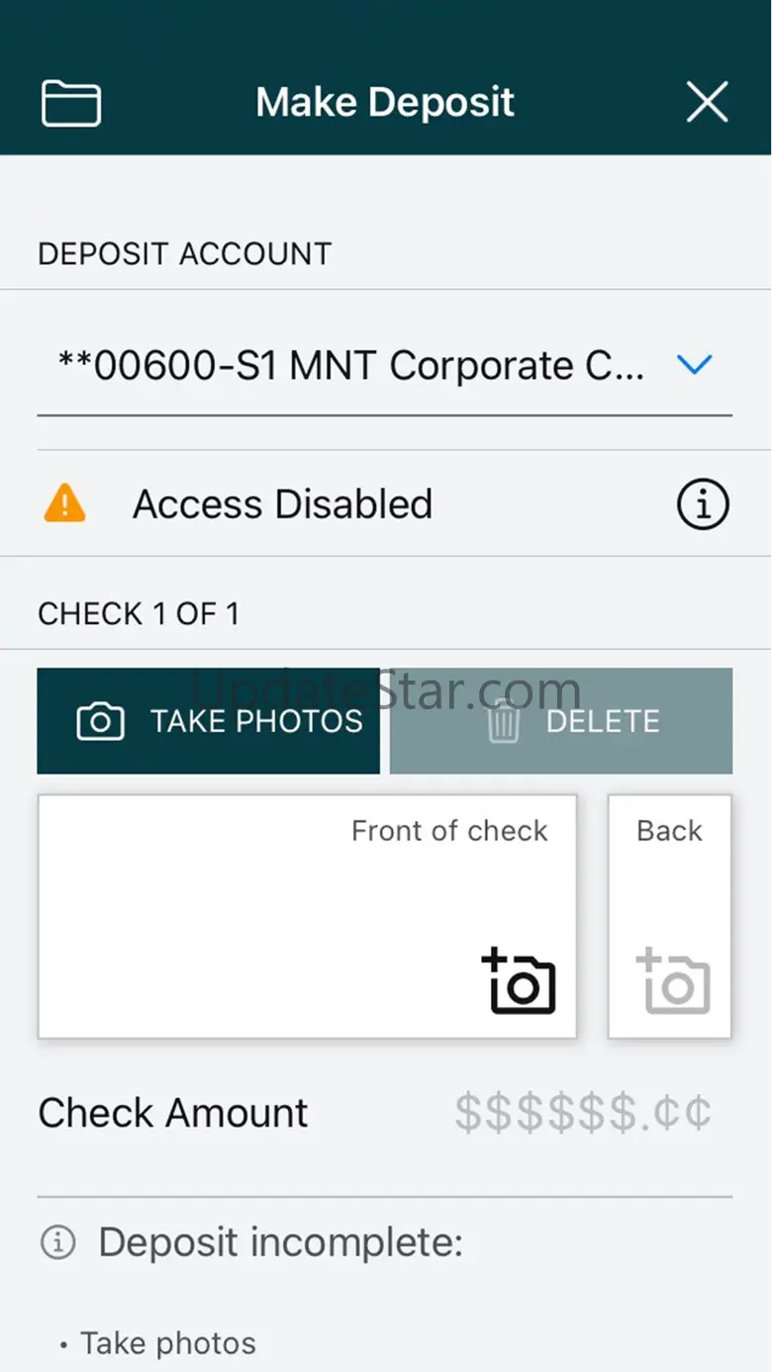Screen dimensions: 772x1372
Task: Tap the Front of check thumbnail area
Action: [307, 917]
